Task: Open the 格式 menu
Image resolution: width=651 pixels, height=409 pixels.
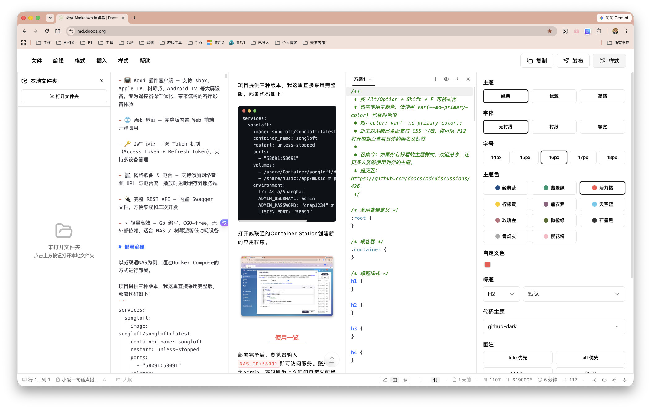Action: pos(80,61)
